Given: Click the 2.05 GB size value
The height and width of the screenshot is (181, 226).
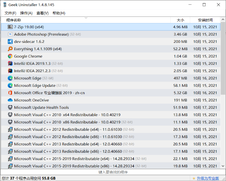Looking at the screenshot, I should [180, 71].
